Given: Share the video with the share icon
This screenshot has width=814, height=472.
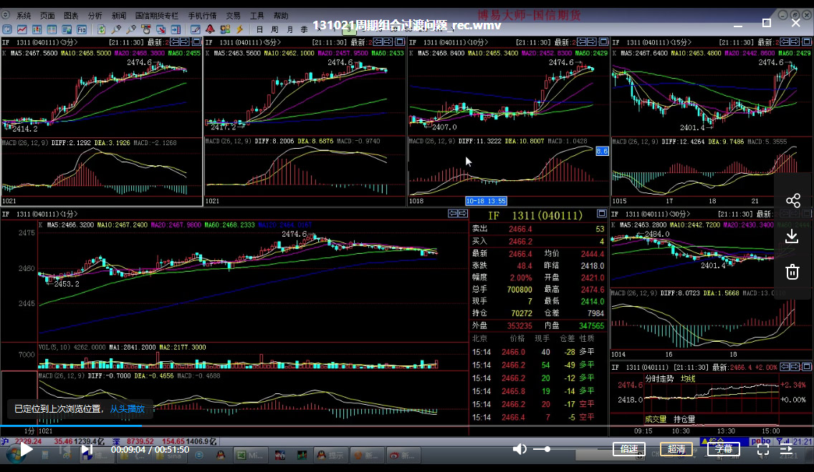Looking at the screenshot, I should (793, 200).
